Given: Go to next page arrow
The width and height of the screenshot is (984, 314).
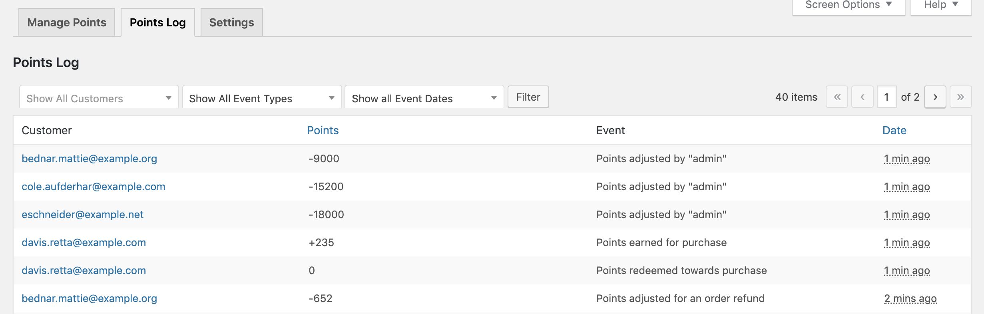Looking at the screenshot, I should click(935, 97).
